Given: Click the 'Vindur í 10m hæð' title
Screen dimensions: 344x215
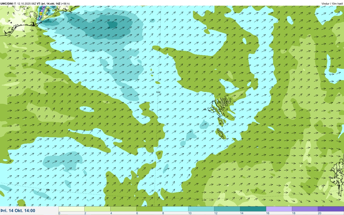Looking at the screenshot, I should tap(332, 3).
